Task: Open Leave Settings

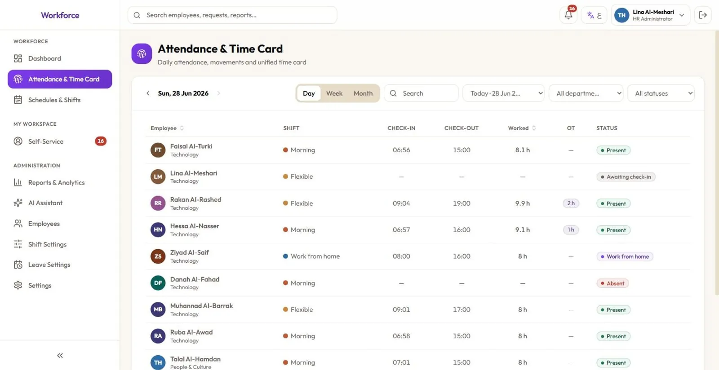Action: click(60, 264)
